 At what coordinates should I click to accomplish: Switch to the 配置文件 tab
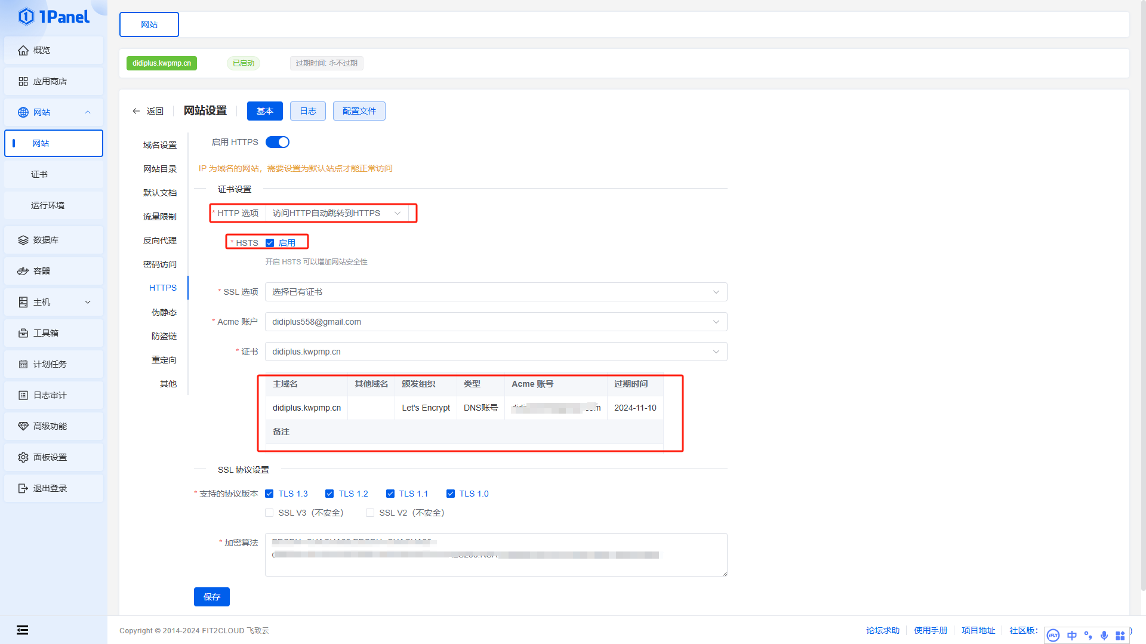tap(359, 111)
